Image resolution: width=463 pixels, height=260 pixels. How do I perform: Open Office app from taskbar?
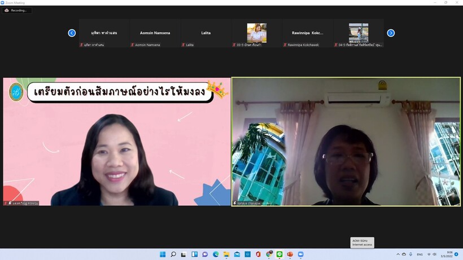(x=258, y=254)
